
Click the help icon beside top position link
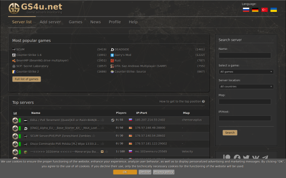(x=204, y=102)
